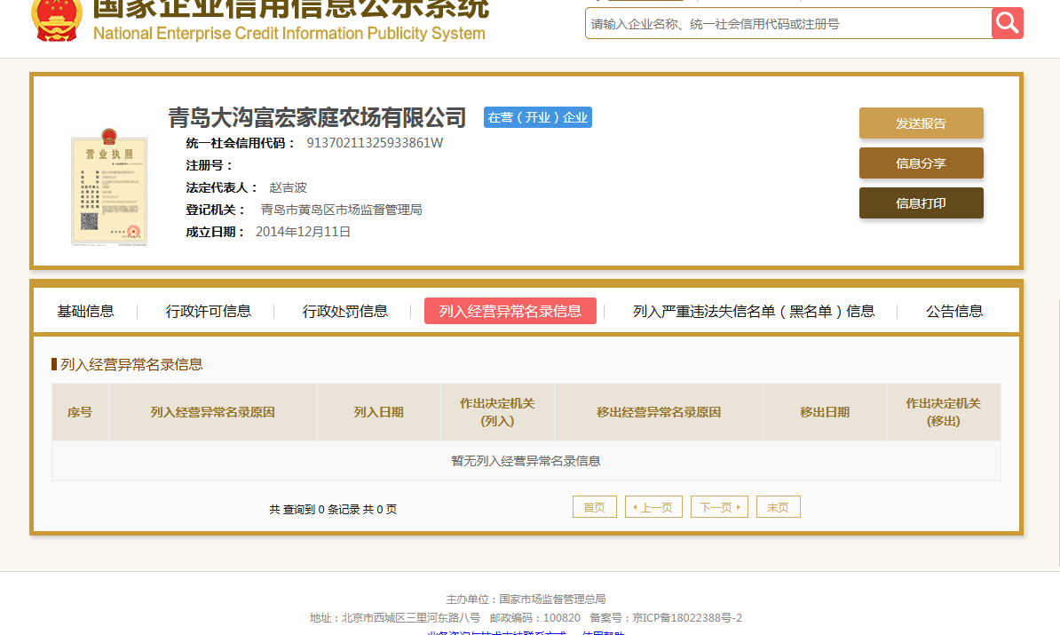
Task: Switch to the 行政许可信息 tab
Action: [209, 311]
